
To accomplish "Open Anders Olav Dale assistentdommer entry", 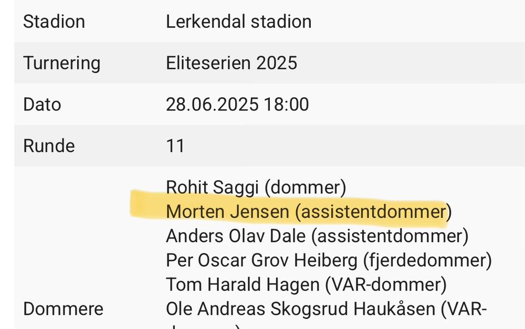I will pos(317,236).
